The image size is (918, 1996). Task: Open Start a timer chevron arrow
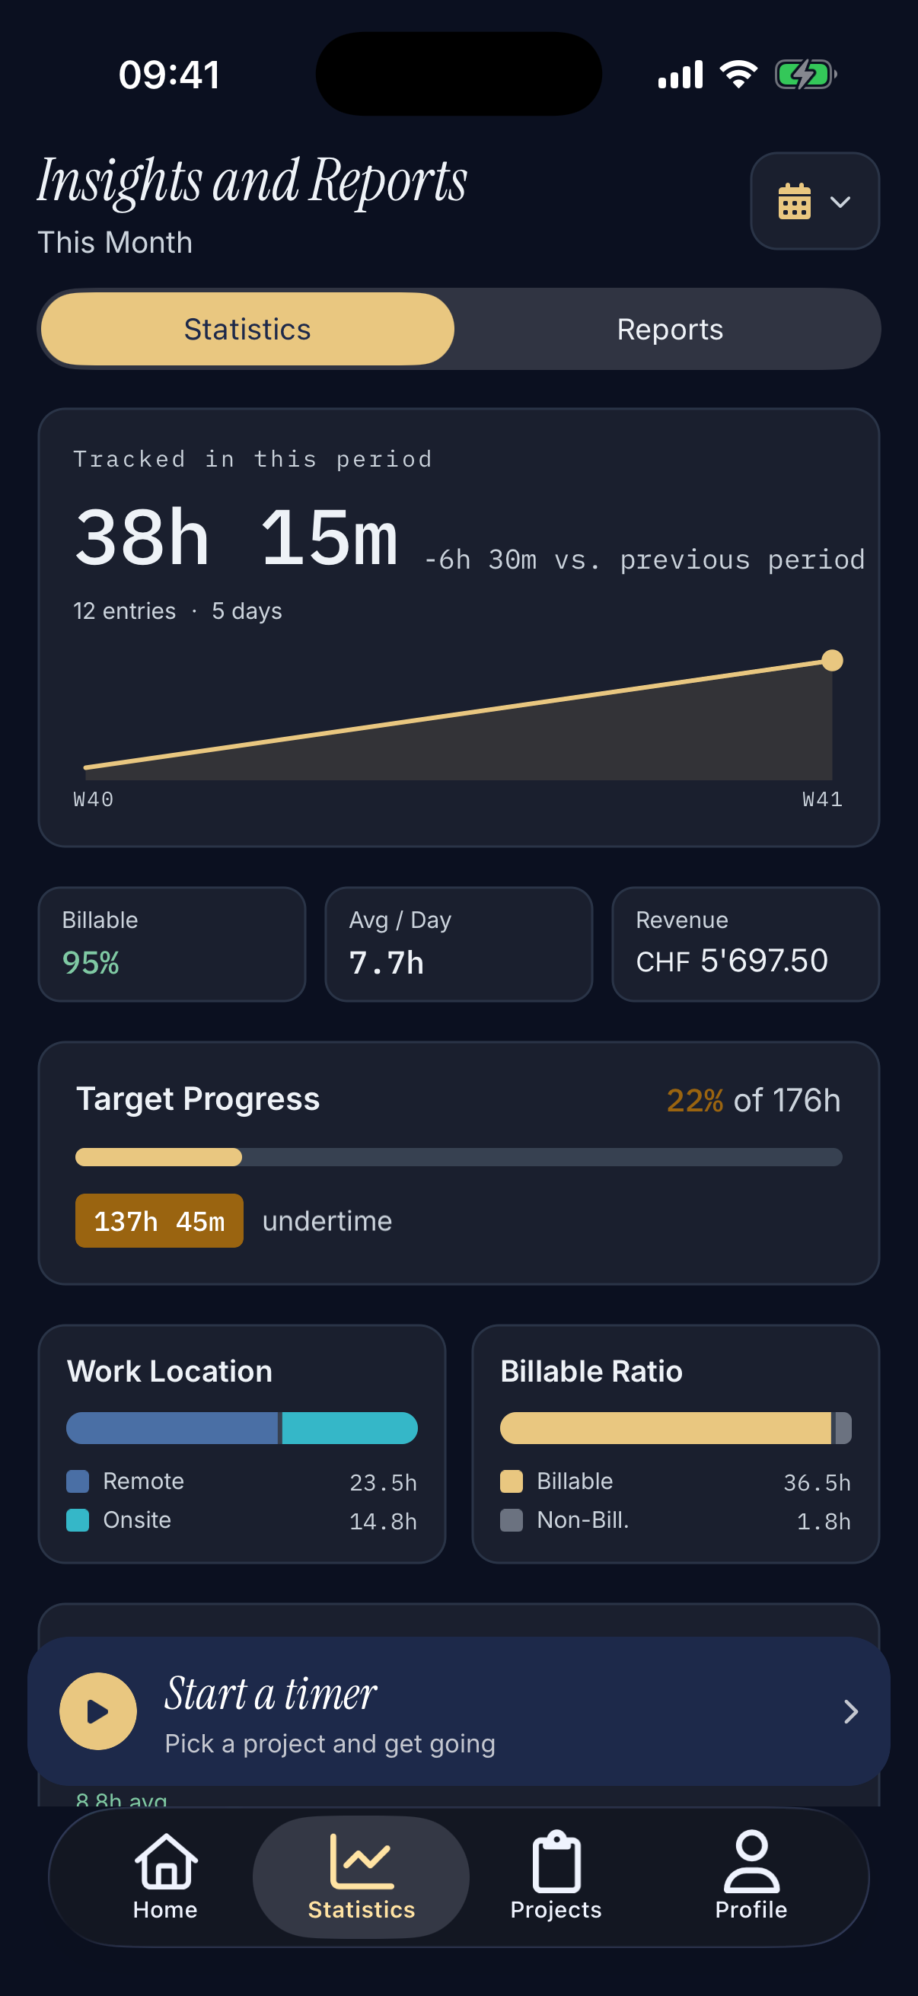[850, 1711]
